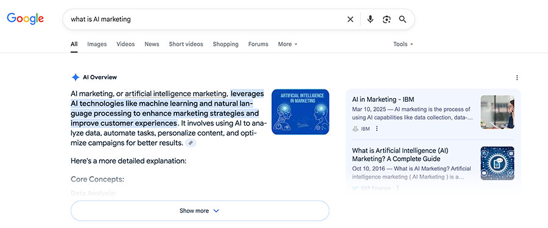Click the 'AI Overview' label text
548x228 pixels.
click(x=100, y=77)
